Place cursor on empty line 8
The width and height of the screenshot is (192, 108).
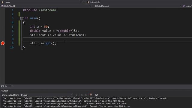(x=107, y=39)
